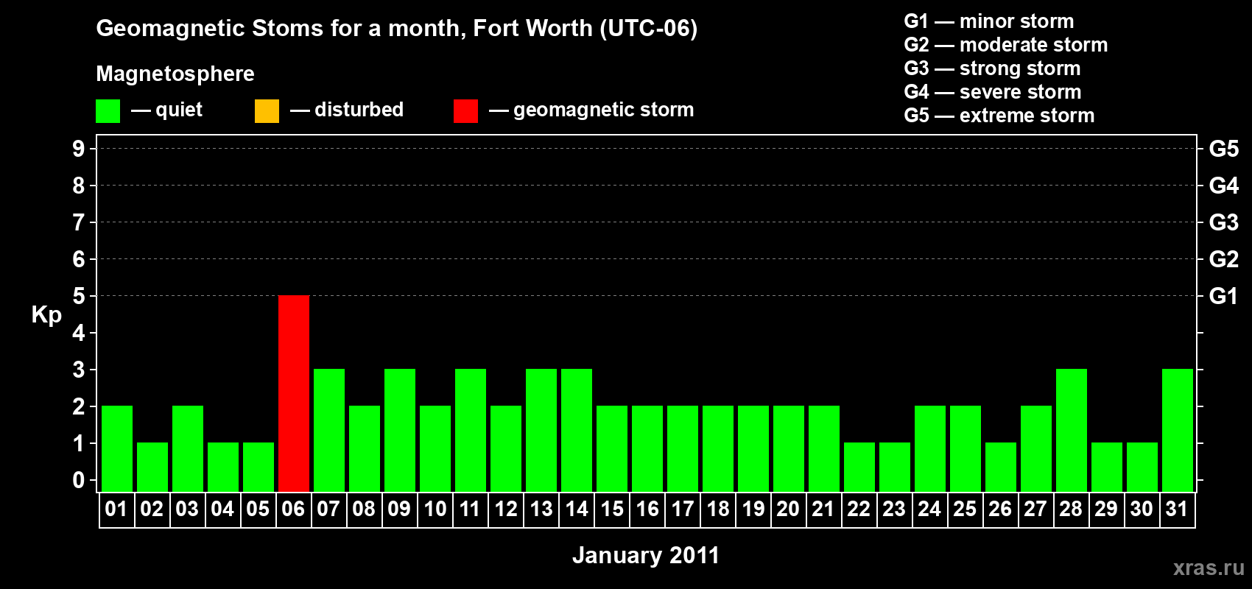Viewport: 1252px width, 589px height.
Task: Click the bar for day 31
Action: [1178, 430]
